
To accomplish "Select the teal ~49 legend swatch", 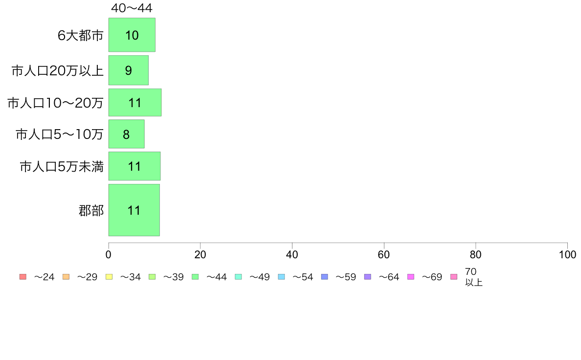I will [x=238, y=277].
